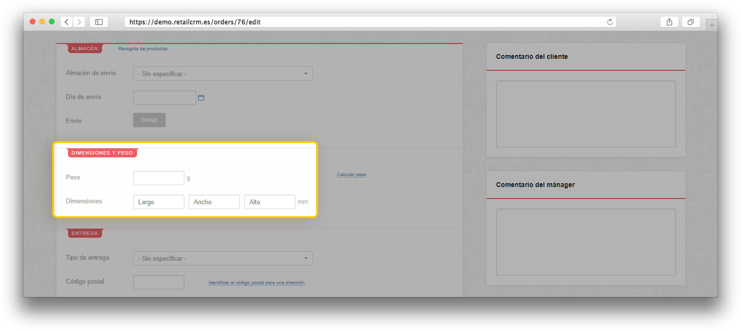
Task: Click the Día de envío date field
Action: coord(165,98)
